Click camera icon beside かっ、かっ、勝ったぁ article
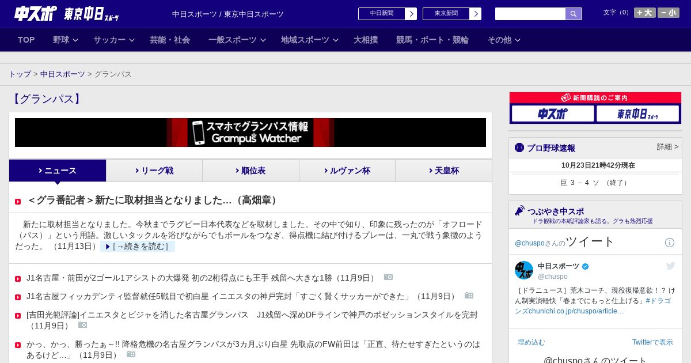Screen dimensions: 691x363 131,354
